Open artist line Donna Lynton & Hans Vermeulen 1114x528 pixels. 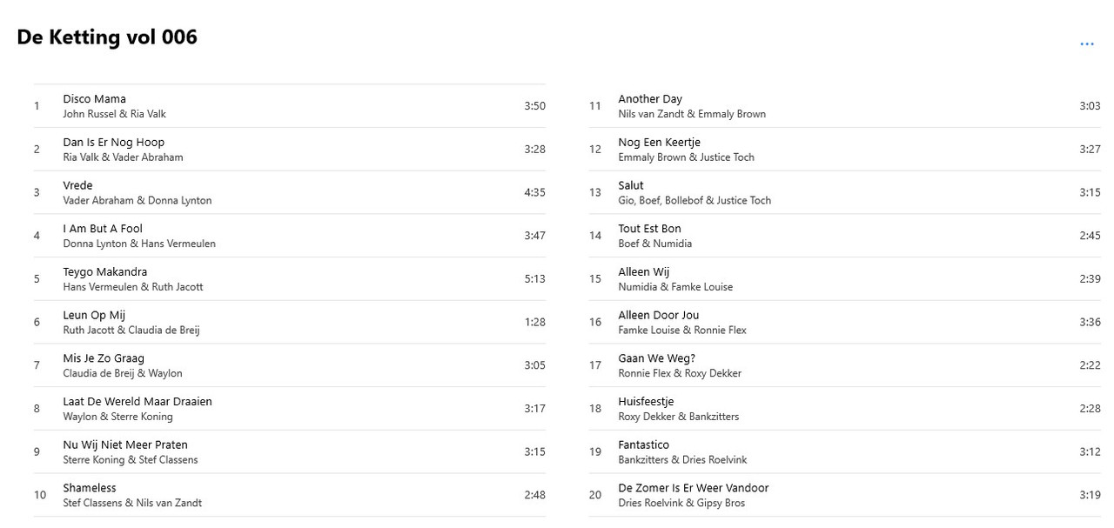coord(139,244)
